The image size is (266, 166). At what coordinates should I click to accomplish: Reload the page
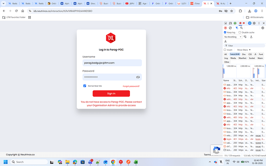(x=16, y=11)
